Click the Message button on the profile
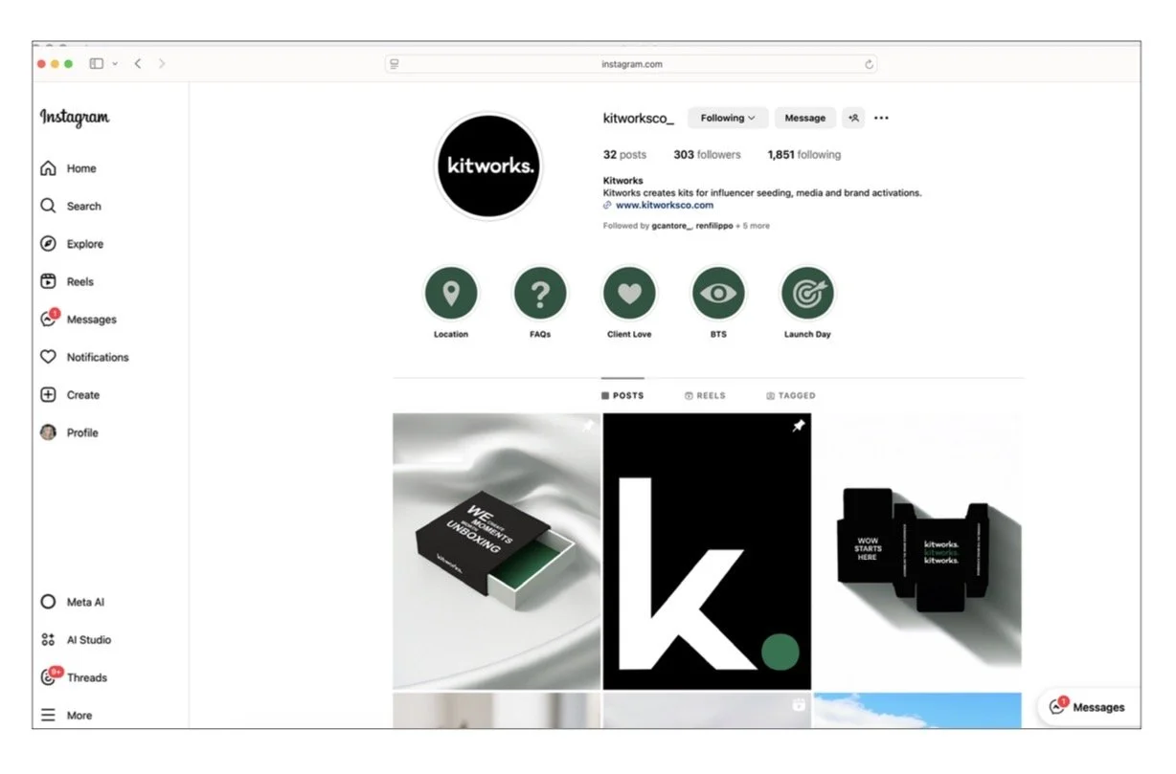The image size is (1176, 774). click(x=804, y=118)
